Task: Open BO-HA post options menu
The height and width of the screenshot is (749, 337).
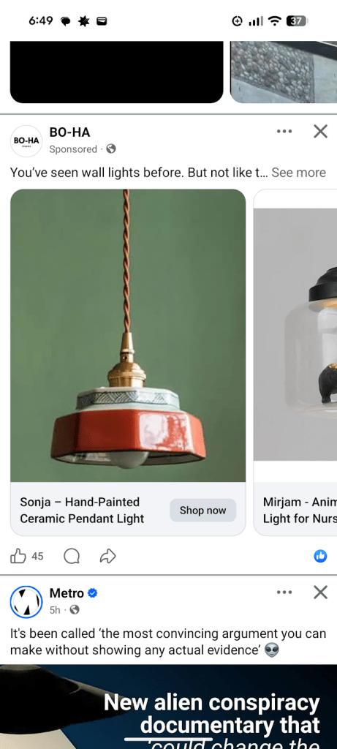Action: (284, 132)
